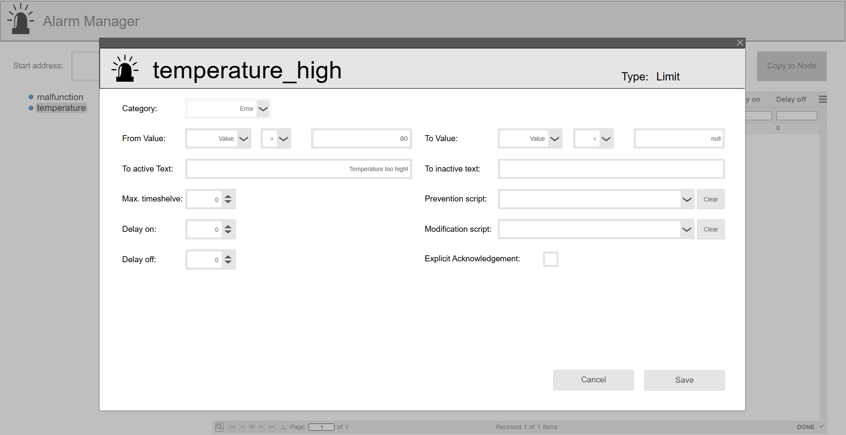Select the malfunction tree item

tap(60, 97)
